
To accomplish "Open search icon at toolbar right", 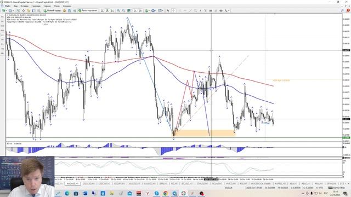I will point(342,10).
